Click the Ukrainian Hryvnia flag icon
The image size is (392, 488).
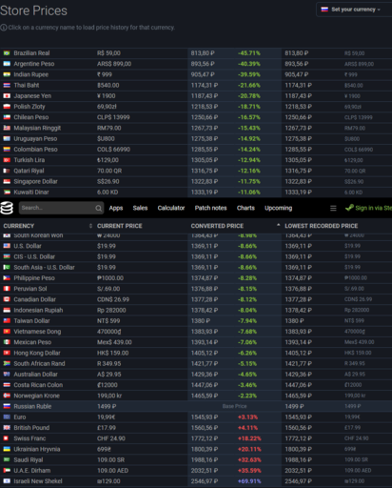coord(7,449)
